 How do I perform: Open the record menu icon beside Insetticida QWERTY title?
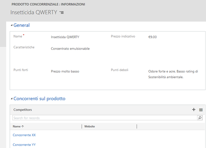coord(61,13)
